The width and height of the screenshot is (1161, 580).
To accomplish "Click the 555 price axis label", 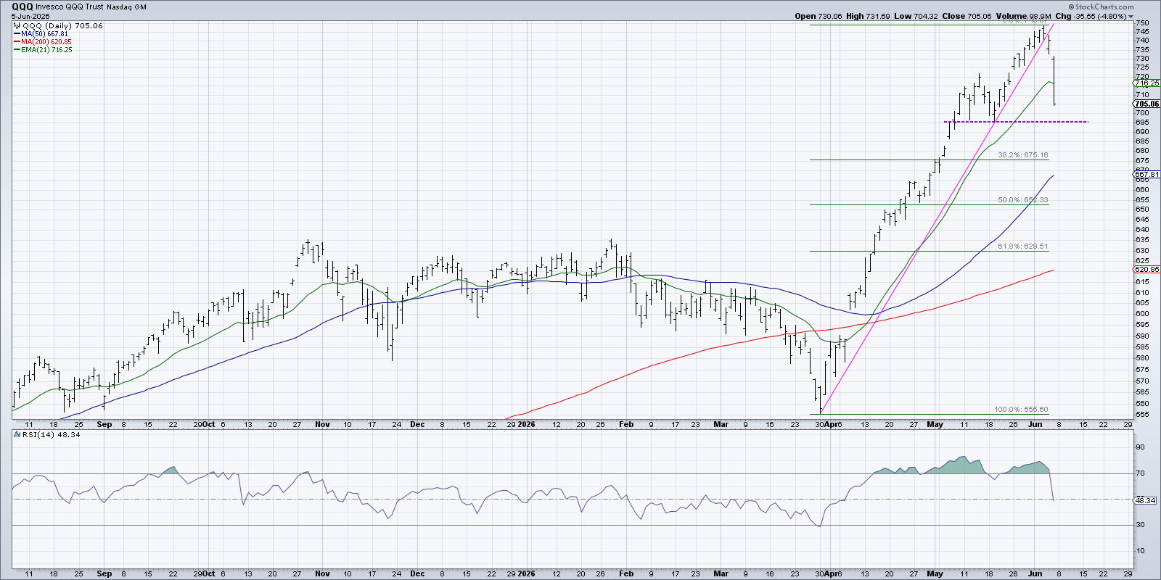I will 1142,415.
